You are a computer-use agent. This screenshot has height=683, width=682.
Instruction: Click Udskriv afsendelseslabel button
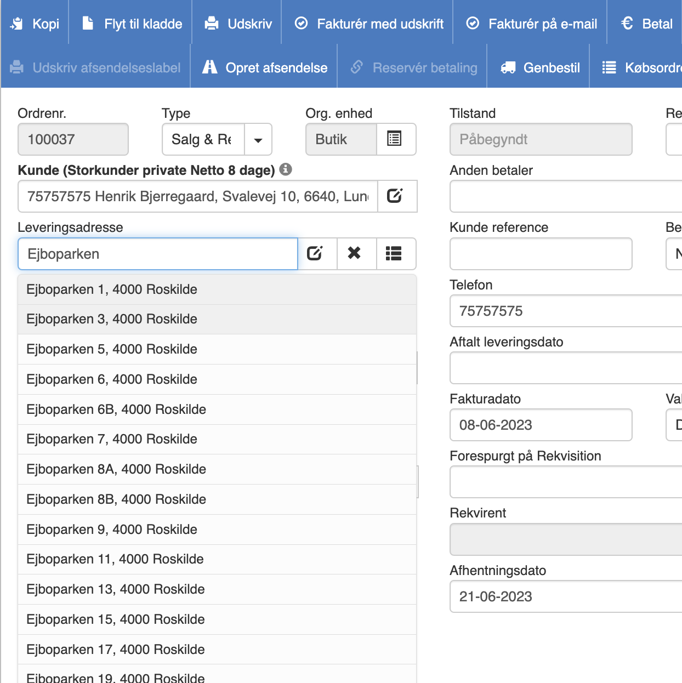tap(95, 67)
